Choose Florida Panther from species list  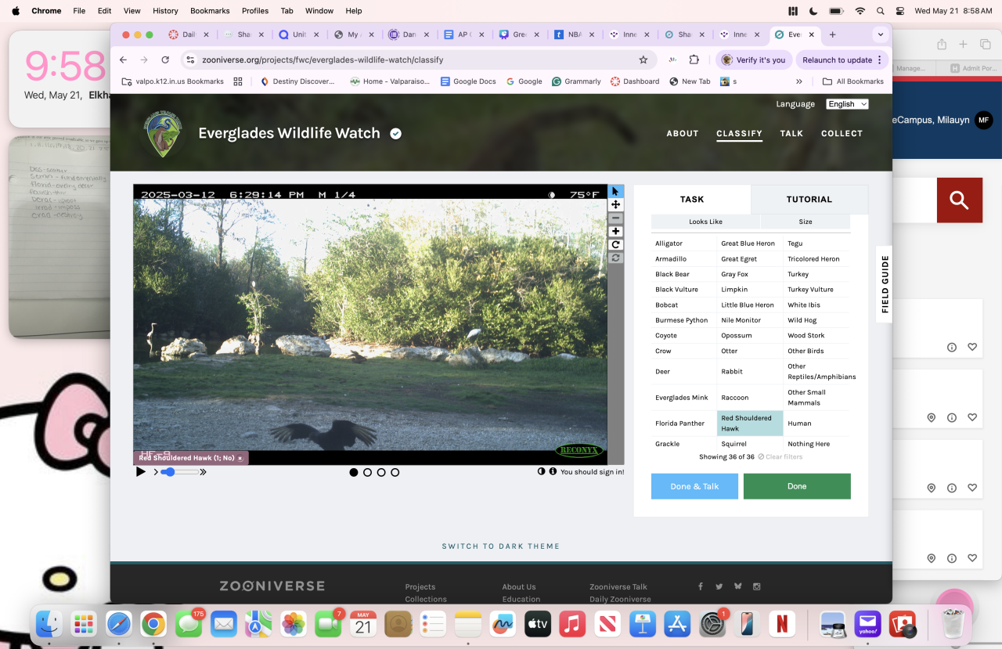684,424
